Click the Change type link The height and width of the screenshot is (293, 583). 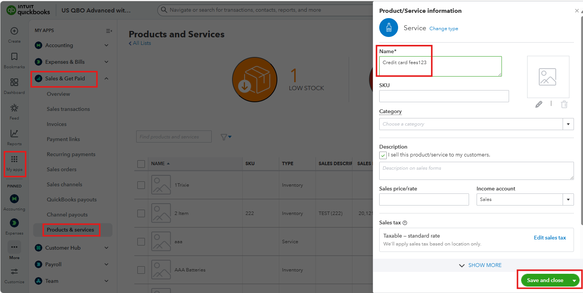pyautogui.click(x=444, y=29)
